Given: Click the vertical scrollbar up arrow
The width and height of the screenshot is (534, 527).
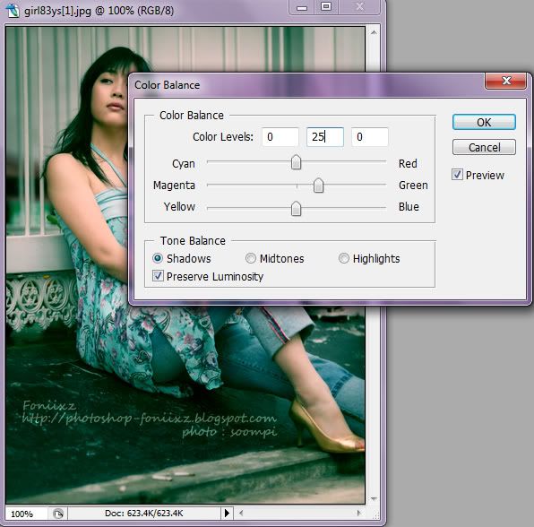Looking at the screenshot, I should pos(374,32).
